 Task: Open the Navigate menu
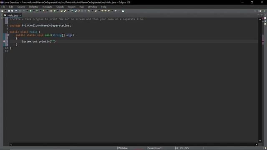[x=47, y=7]
